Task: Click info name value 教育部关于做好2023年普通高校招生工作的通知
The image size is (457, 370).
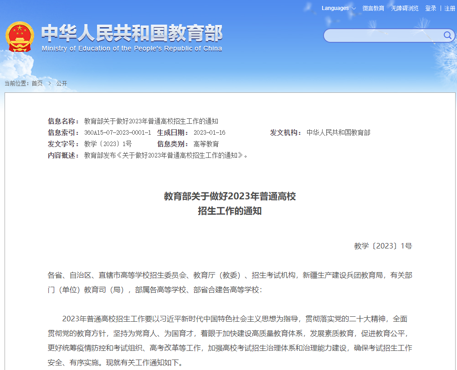Action: click(x=151, y=121)
